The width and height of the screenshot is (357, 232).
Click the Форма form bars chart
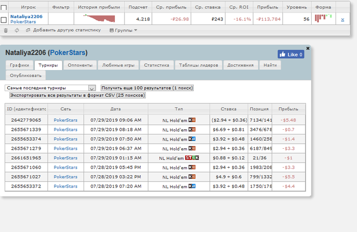tap(323, 18)
